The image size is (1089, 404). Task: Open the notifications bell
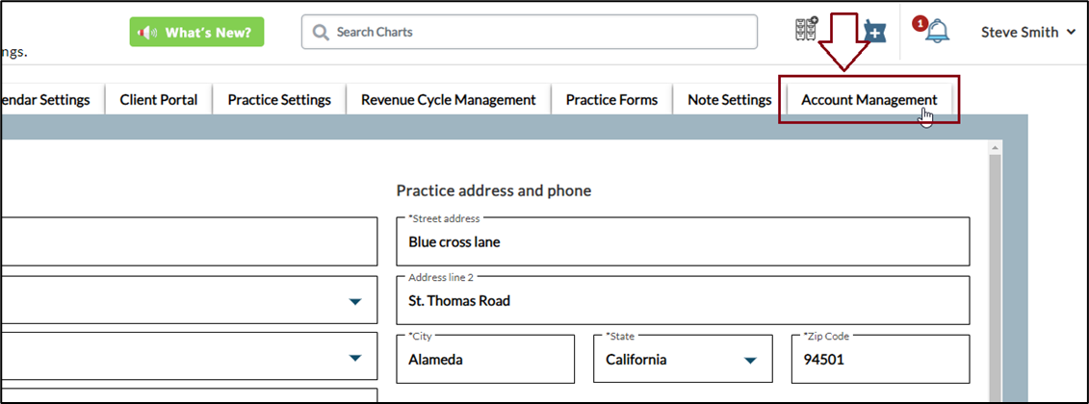936,31
